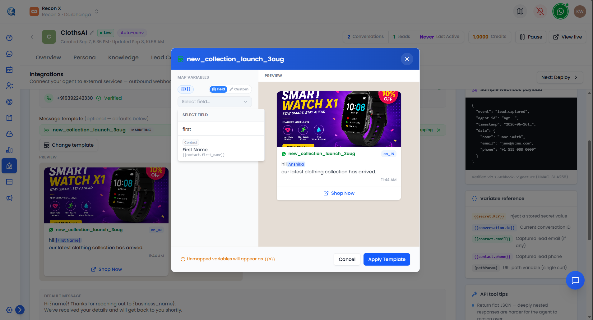Click the page's right vertical scrollbar
This screenshot has width=593, height=320.
tap(589, 190)
